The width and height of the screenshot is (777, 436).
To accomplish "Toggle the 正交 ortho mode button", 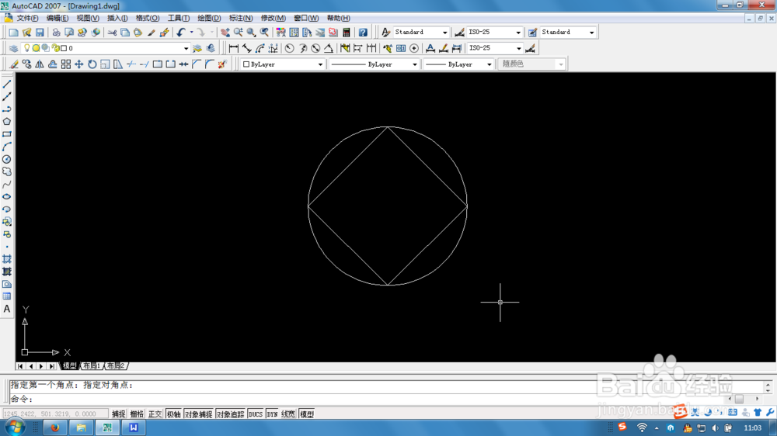I will coord(155,414).
